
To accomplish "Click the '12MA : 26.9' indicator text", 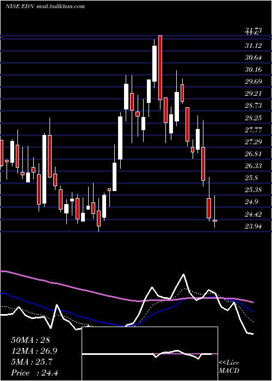I will [34, 351].
